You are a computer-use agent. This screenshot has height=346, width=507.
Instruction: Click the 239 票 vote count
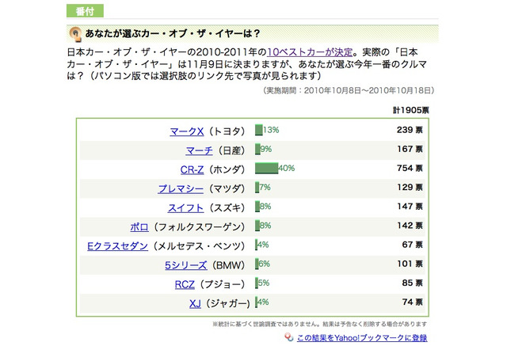click(410, 130)
